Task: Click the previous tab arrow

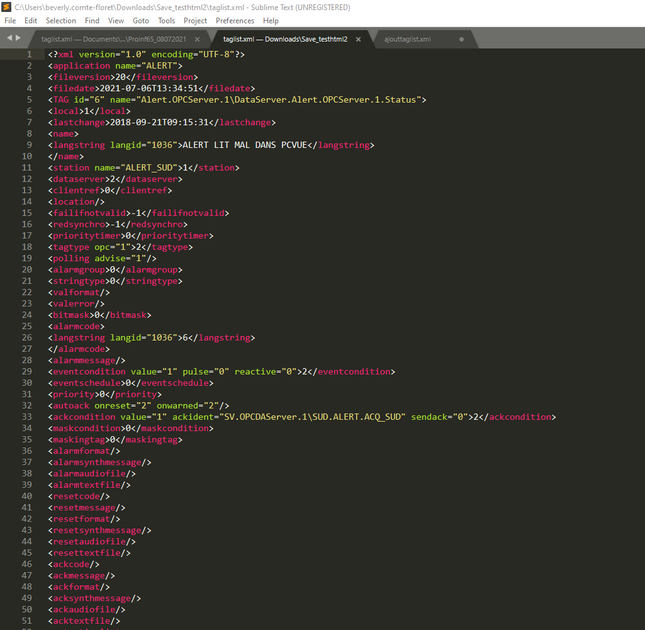Action: (9, 38)
